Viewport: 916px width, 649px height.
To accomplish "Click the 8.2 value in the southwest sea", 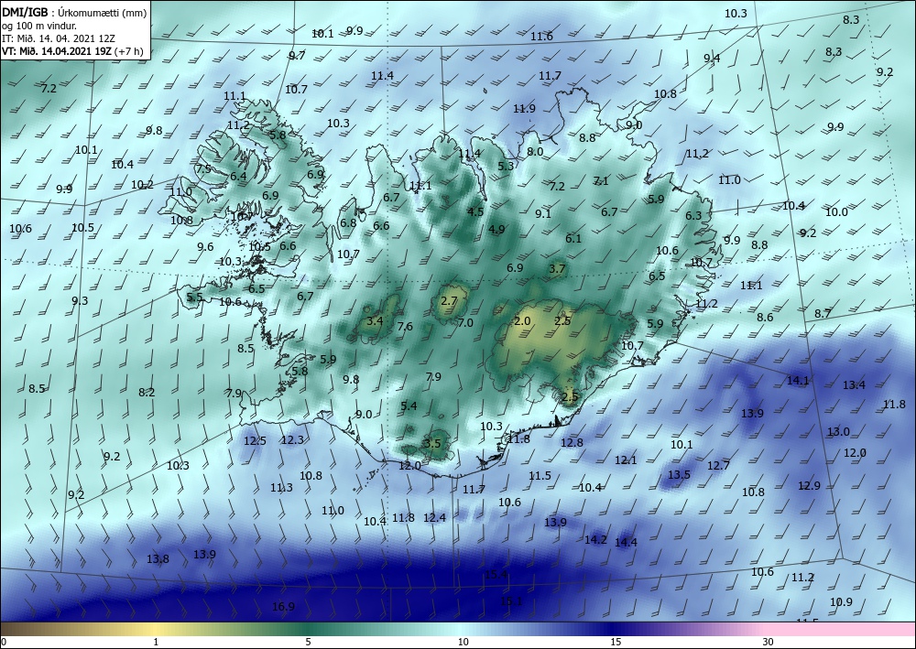I will [147, 392].
